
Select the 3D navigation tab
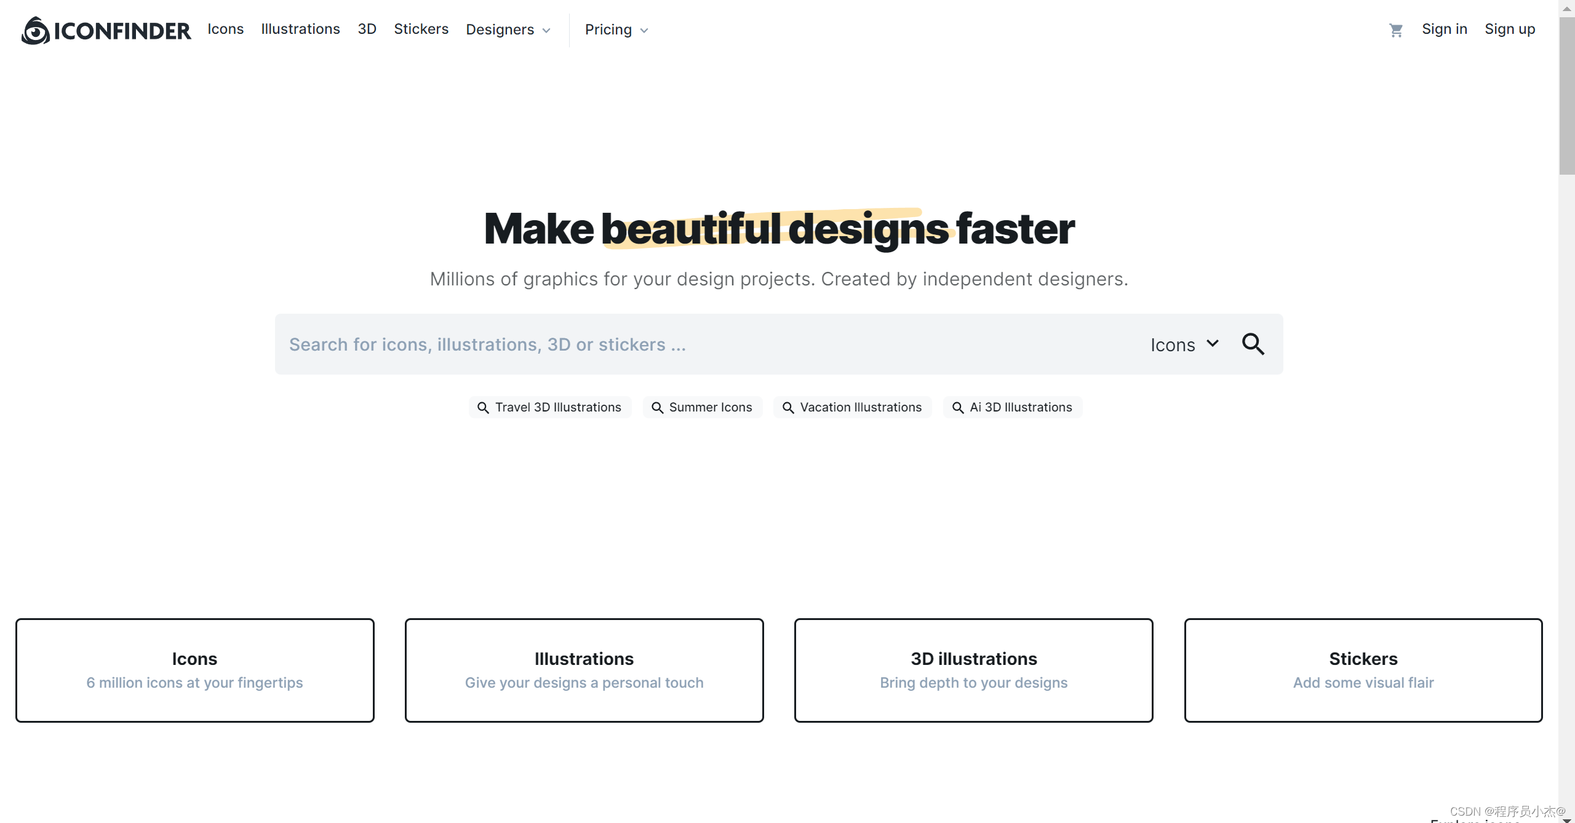pos(367,28)
